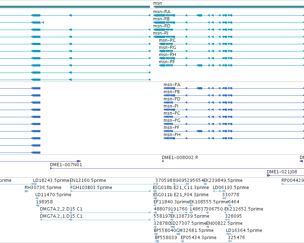The image size is (304, 243).
Task: Choose the msn-PF protein label
Action: (171, 128)
